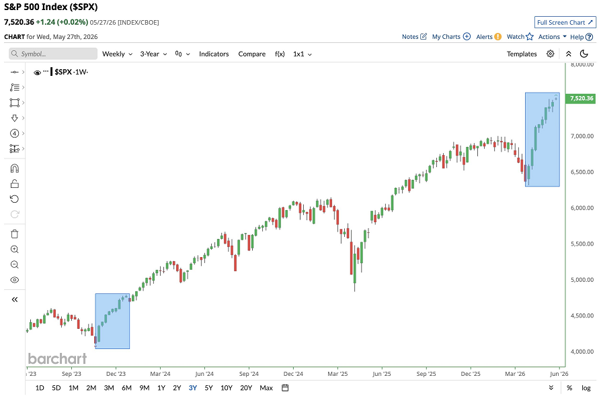Redo the last chart action
This screenshot has width=601, height=396.
click(15, 214)
